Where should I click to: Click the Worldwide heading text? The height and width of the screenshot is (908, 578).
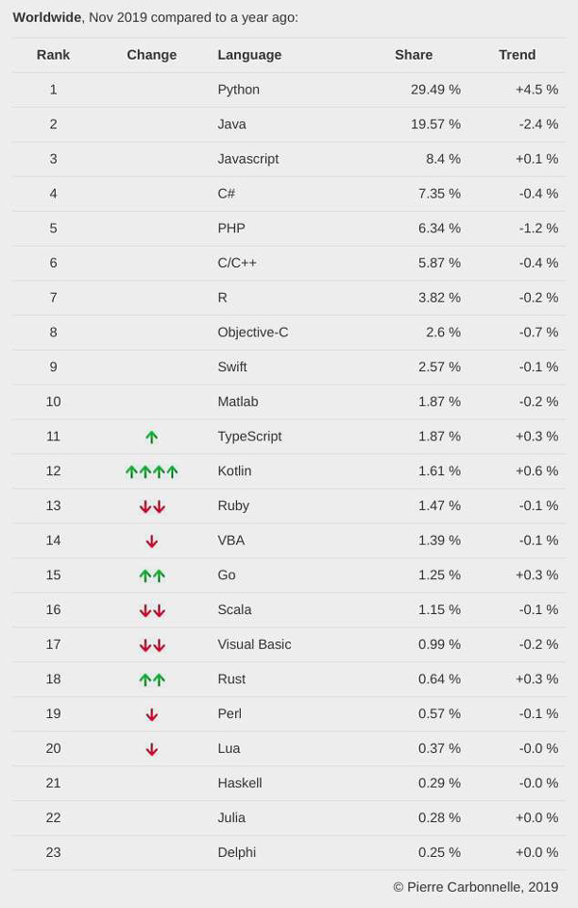[46, 17]
